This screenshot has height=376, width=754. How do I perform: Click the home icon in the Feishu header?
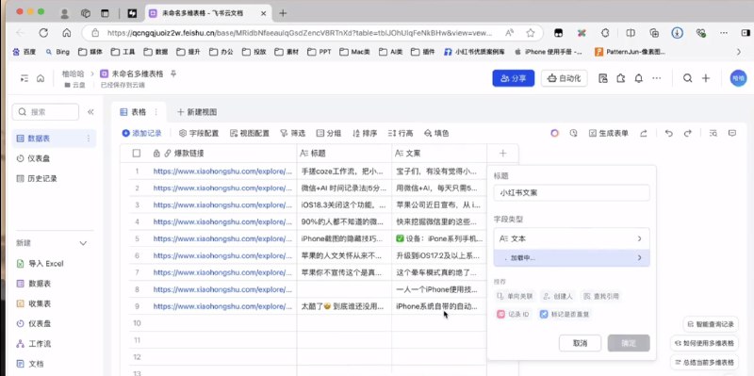pos(41,78)
